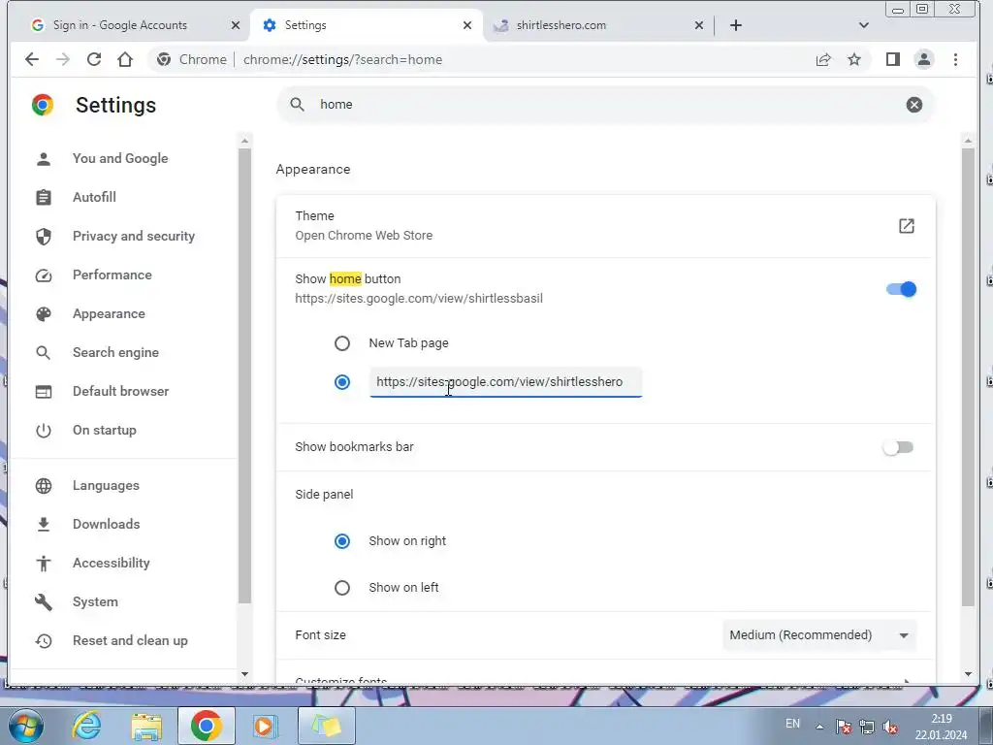The width and height of the screenshot is (993, 745).
Task: Open Action Center flag tray icon
Action: tap(843, 727)
